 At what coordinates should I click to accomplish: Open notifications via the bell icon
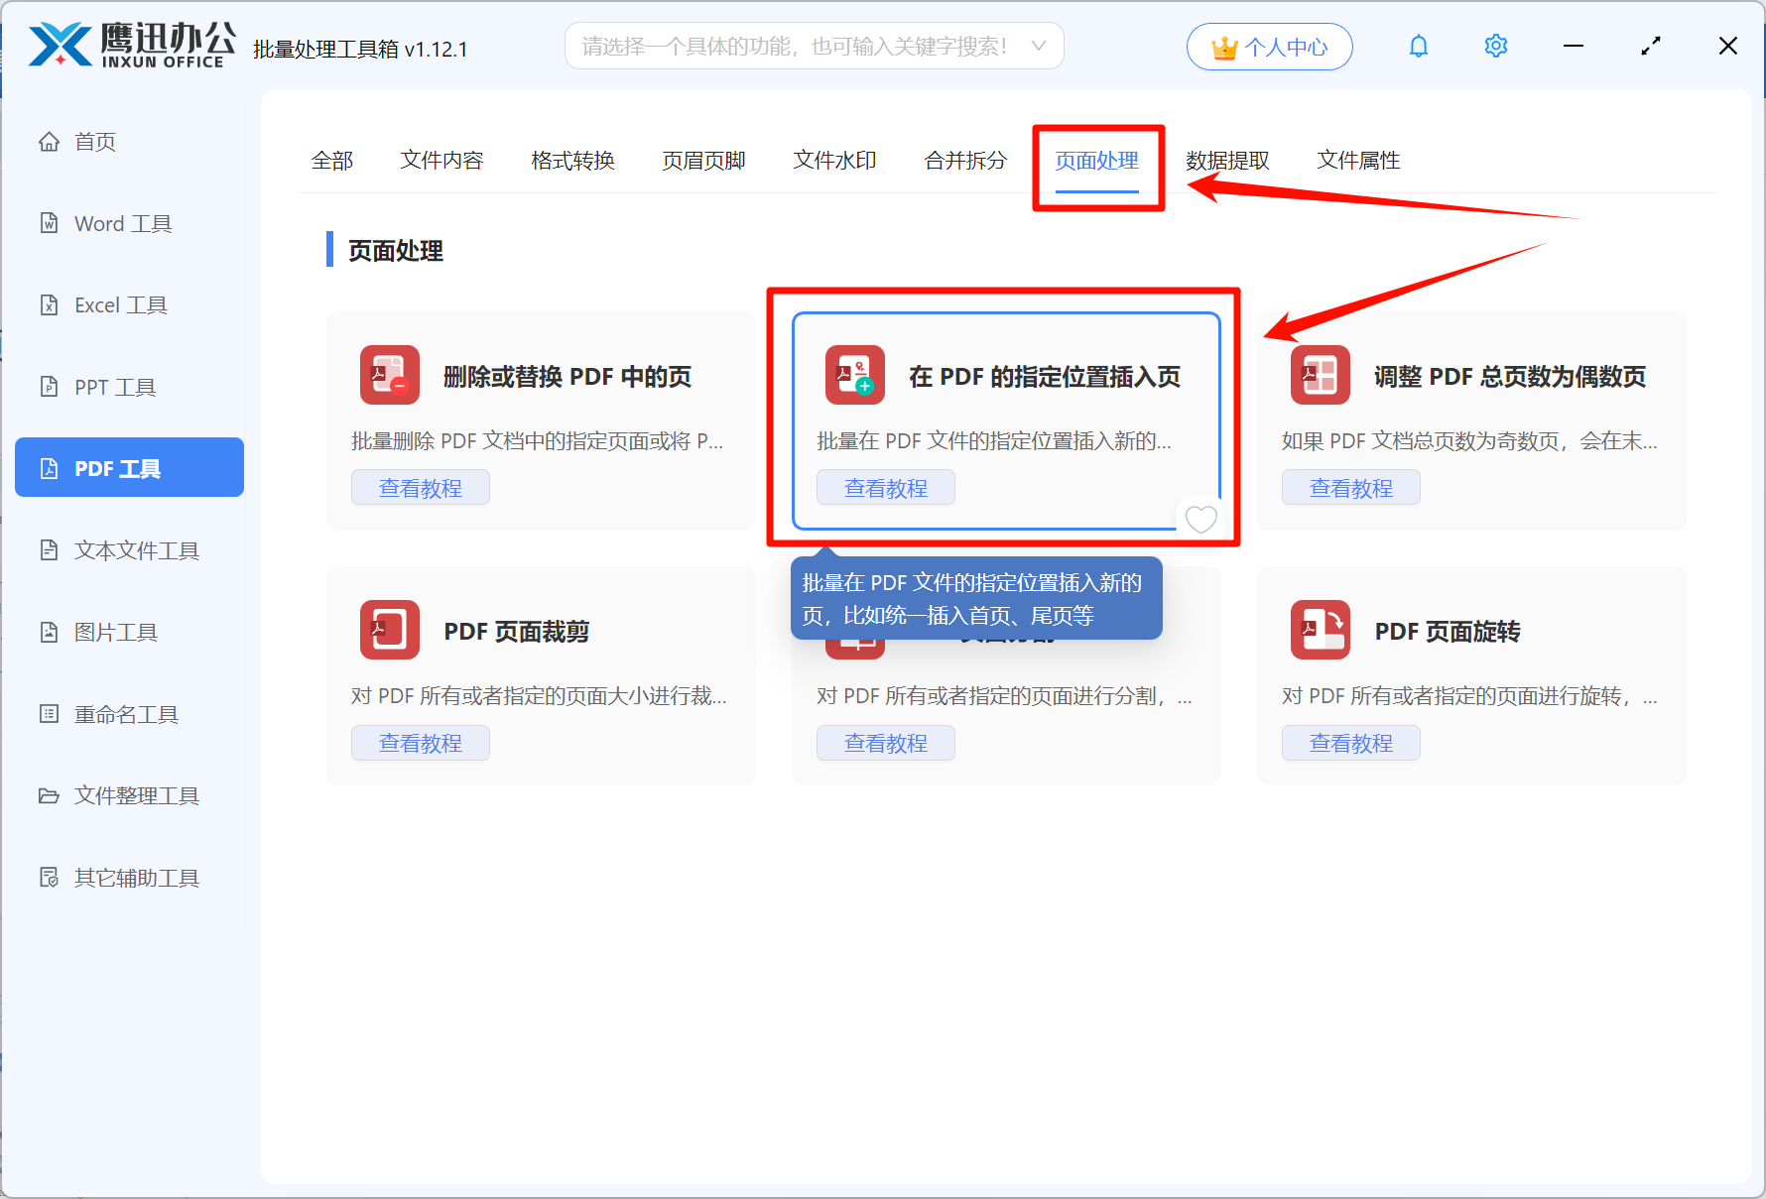coord(1419,46)
